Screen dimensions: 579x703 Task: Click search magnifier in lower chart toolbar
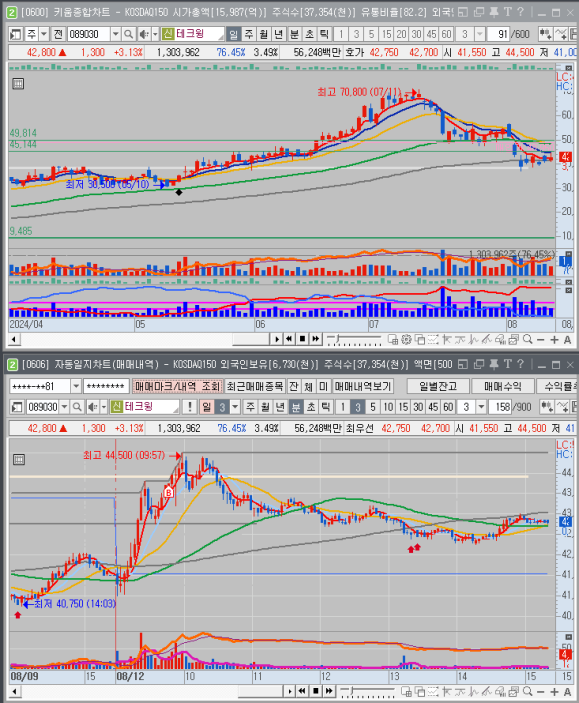pyautogui.click(x=77, y=407)
